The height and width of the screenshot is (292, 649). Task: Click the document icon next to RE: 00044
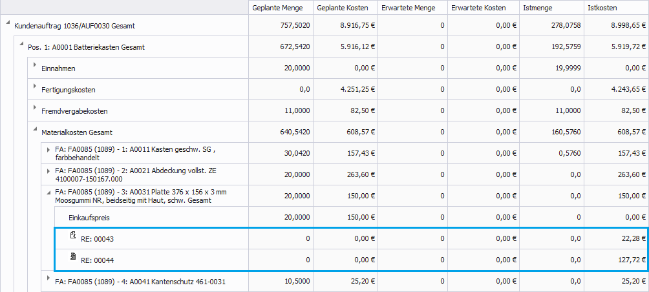click(74, 258)
